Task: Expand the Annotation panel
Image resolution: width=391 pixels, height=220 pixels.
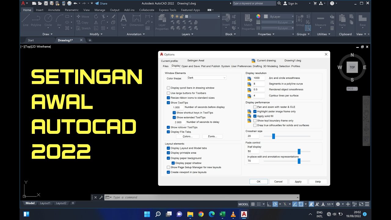Action: [x=136, y=34]
